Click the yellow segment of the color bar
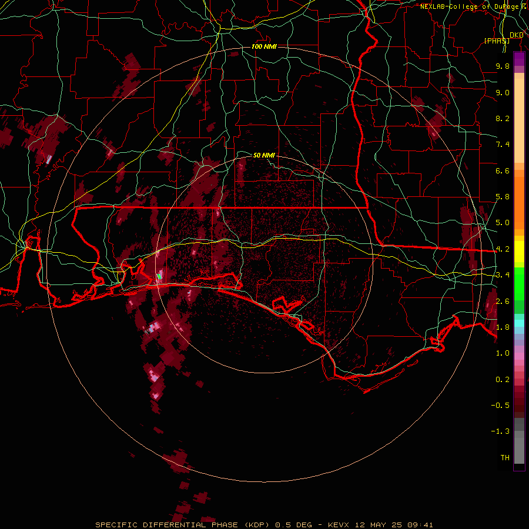 tap(519, 252)
